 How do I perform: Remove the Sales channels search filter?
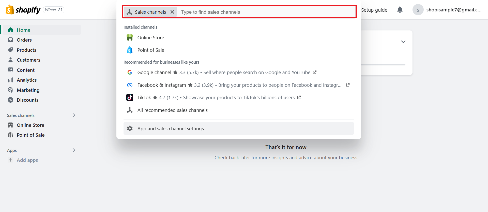[172, 12]
